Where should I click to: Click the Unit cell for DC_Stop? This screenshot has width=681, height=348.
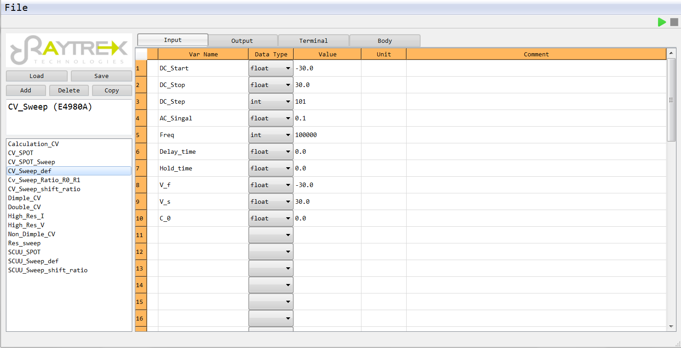click(x=384, y=85)
